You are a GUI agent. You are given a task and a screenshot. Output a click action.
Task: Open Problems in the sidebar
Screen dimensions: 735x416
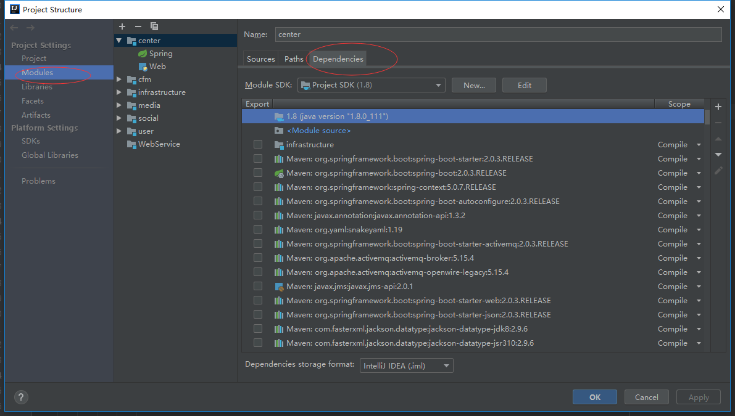[38, 181]
